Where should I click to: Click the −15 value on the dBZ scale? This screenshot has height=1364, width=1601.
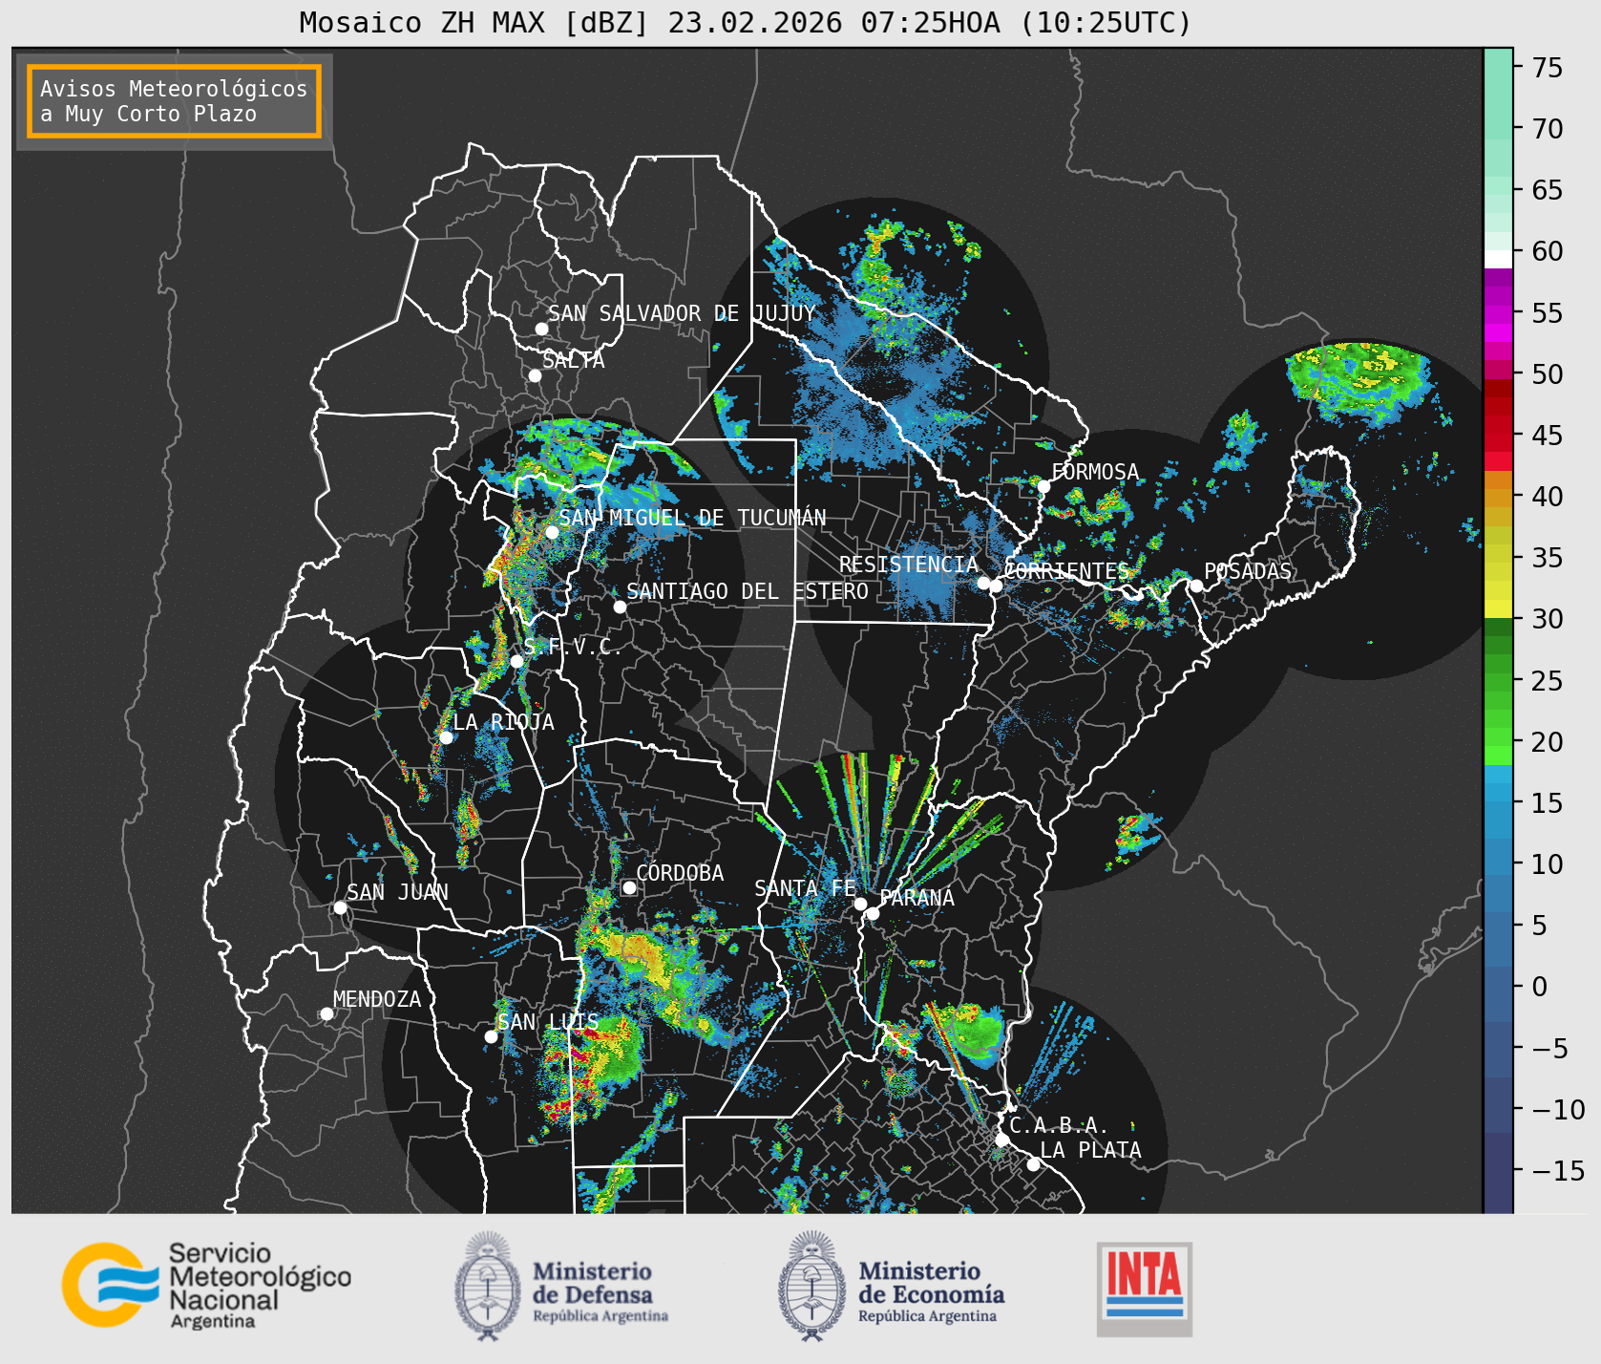[1558, 1171]
